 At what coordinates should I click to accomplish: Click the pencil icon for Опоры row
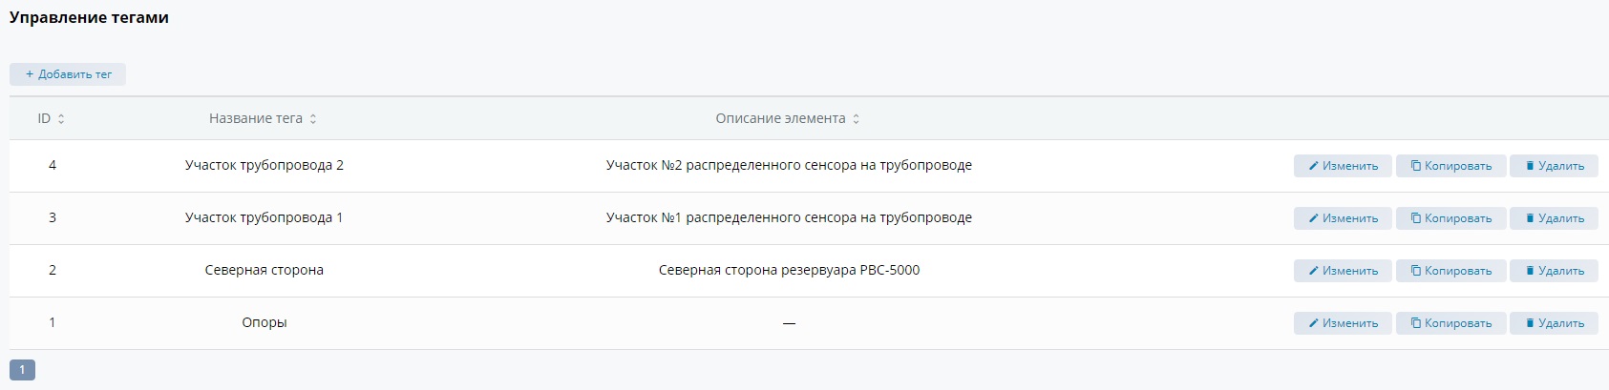point(1314,323)
